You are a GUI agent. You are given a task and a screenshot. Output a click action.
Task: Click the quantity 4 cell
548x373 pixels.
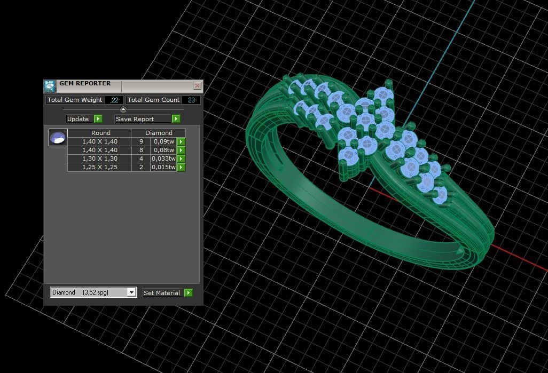(x=141, y=158)
